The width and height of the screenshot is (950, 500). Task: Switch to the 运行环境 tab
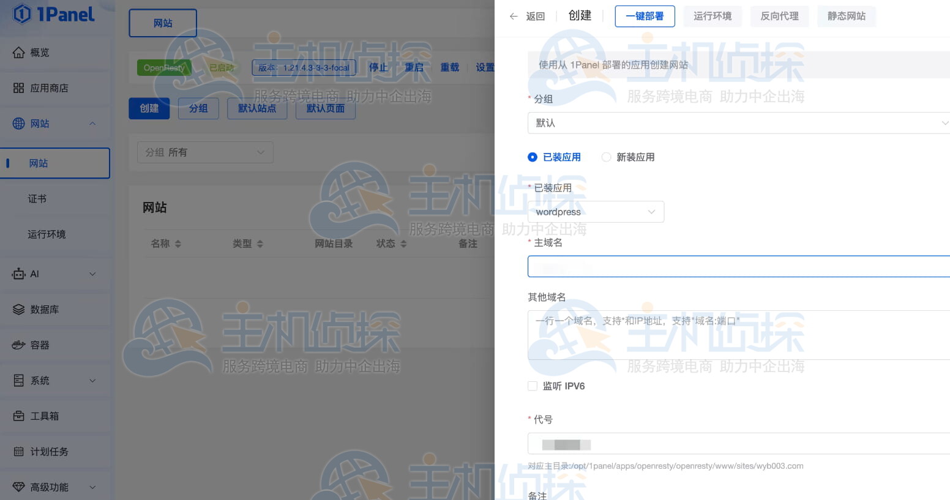[712, 17]
